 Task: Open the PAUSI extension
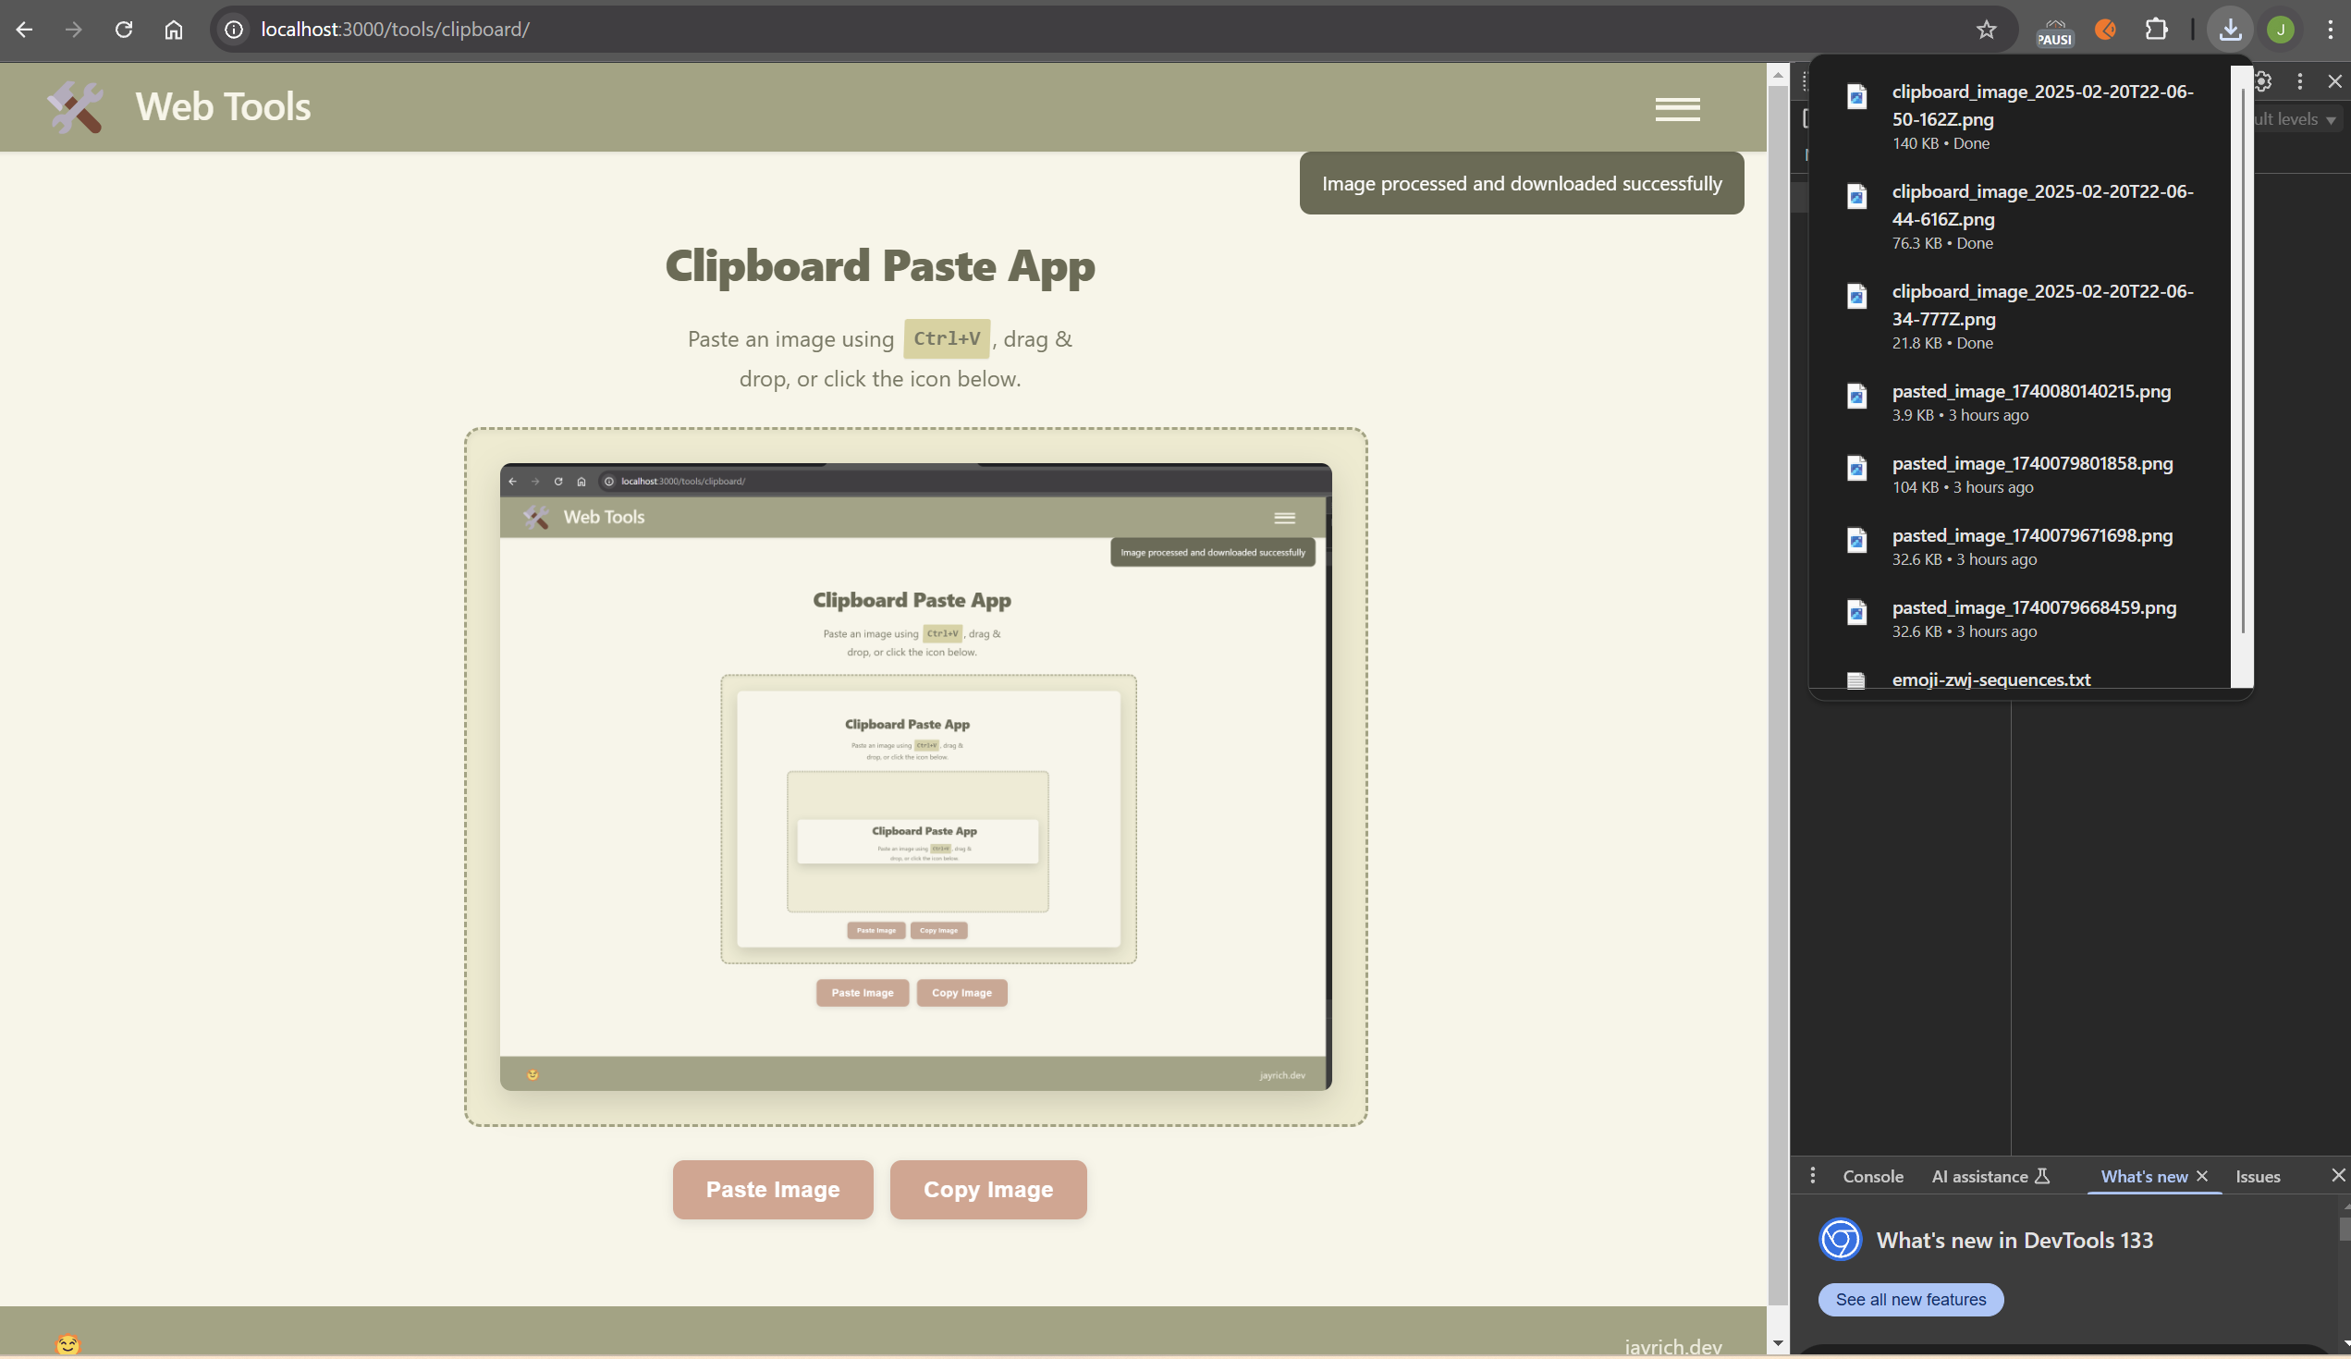2053,29
